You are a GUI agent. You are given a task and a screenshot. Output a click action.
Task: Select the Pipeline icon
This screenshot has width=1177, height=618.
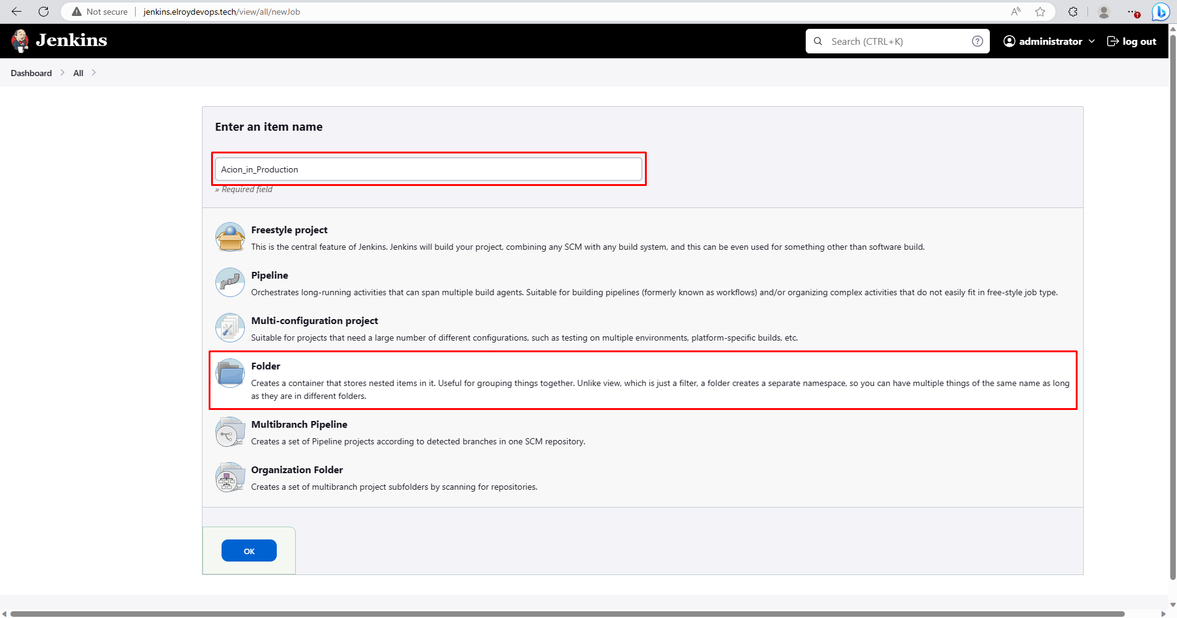(x=230, y=282)
